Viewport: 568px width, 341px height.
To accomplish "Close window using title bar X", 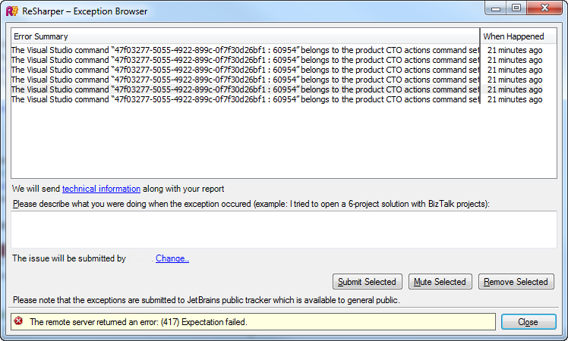I will coord(544,8).
